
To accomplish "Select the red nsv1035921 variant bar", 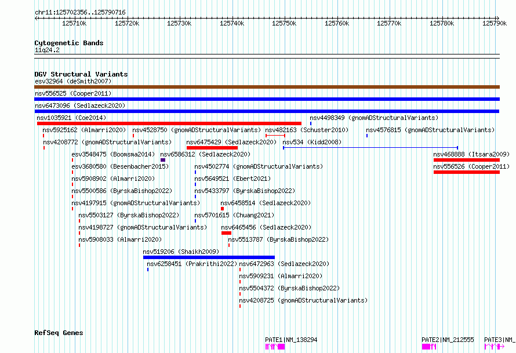I will click(x=169, y=123).
